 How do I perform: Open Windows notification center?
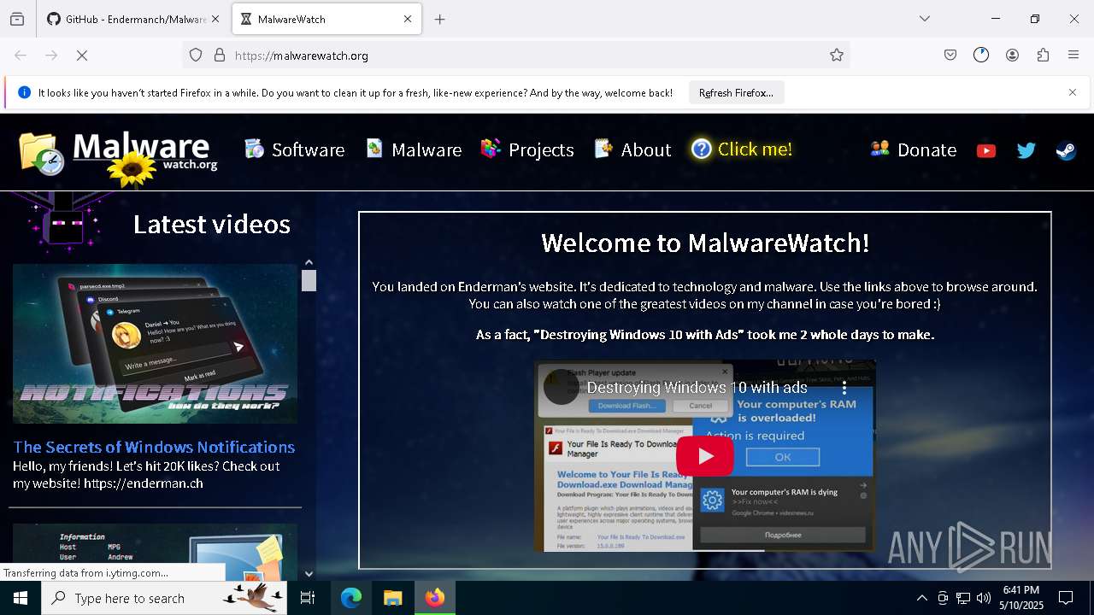coord(1066,598)
